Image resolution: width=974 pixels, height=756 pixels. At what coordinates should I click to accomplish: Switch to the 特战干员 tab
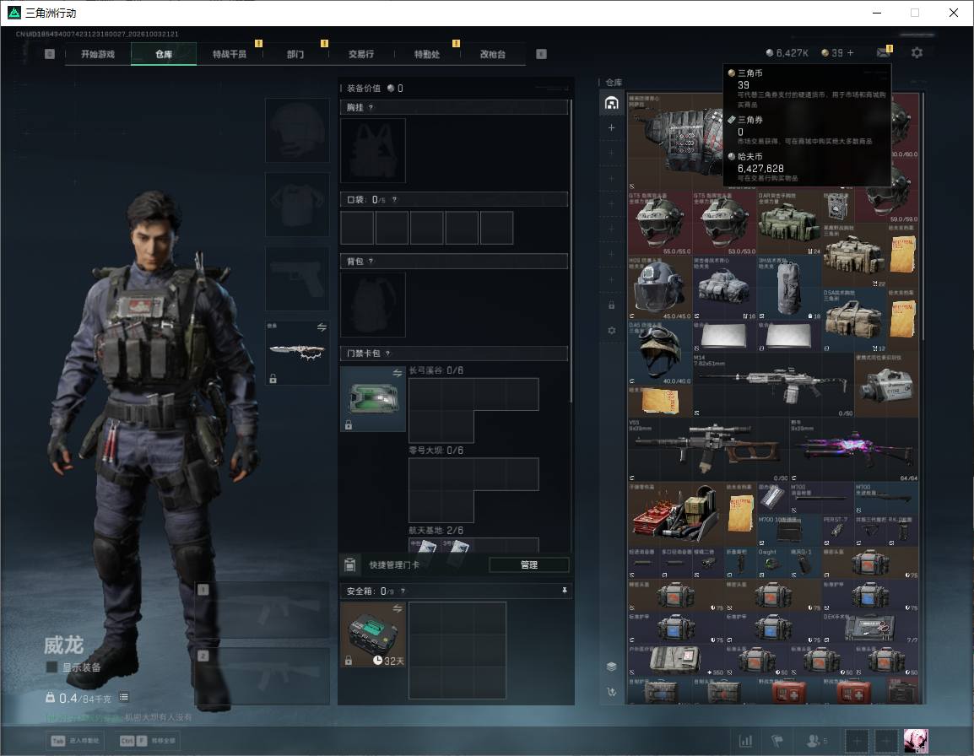(230, 54)
